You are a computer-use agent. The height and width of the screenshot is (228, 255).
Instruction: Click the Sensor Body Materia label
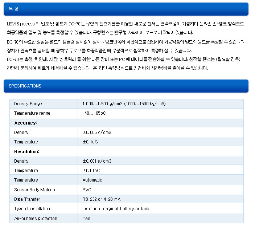[34, 190]
